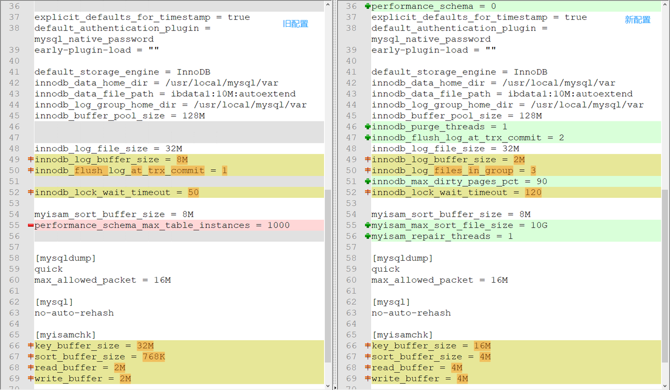Click 'innodb_purge_threads = 1' line text
670x390 pixels.
(439, 127)
